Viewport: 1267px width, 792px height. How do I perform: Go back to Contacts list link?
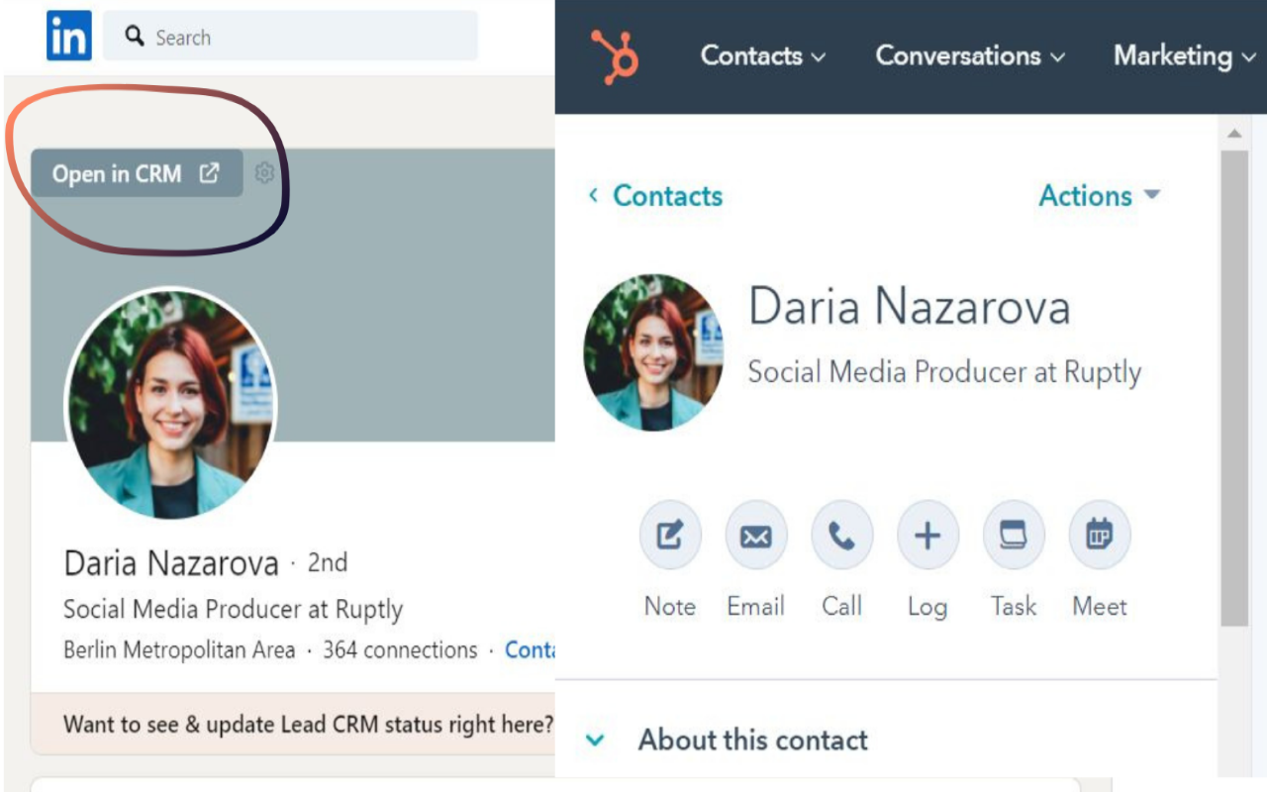pos(656,196)
